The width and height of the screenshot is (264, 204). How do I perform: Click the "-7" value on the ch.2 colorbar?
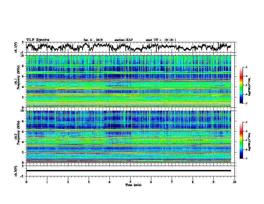[x=246, y=158]
